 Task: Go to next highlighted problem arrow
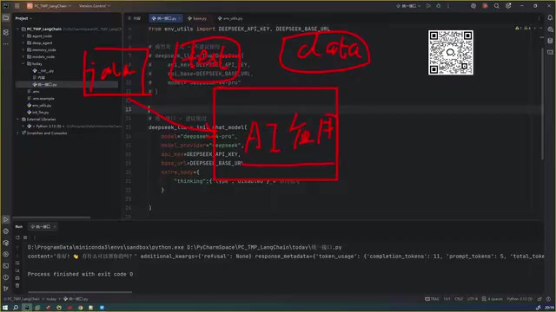[x=540, y=28]
